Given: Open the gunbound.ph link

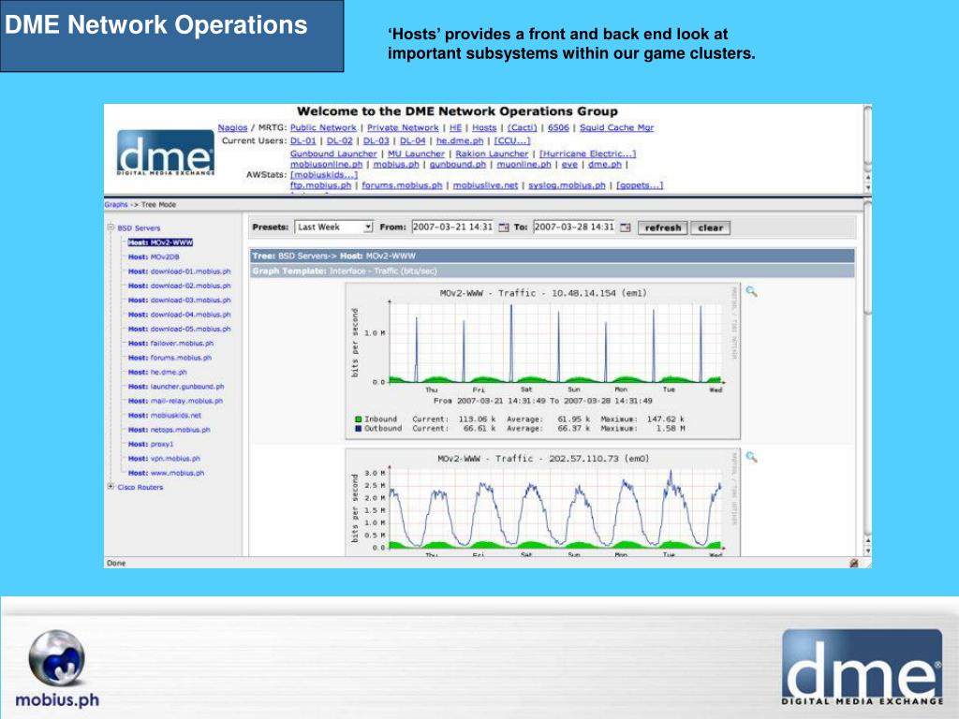Looking at the screenshot, I should point(457,165).
